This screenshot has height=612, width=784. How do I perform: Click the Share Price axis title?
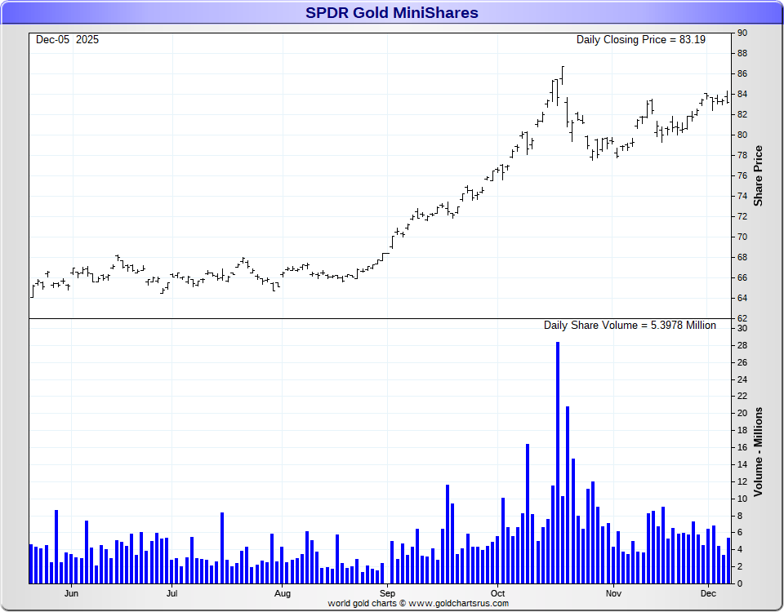point(758,176)
